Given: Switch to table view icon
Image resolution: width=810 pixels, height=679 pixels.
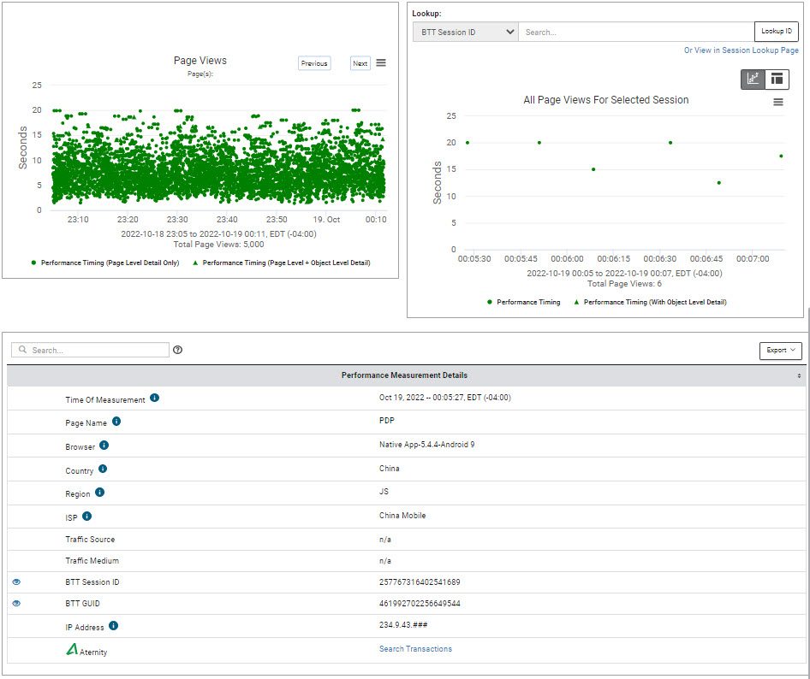Looking at the screenshot, I should click(777, 79).
